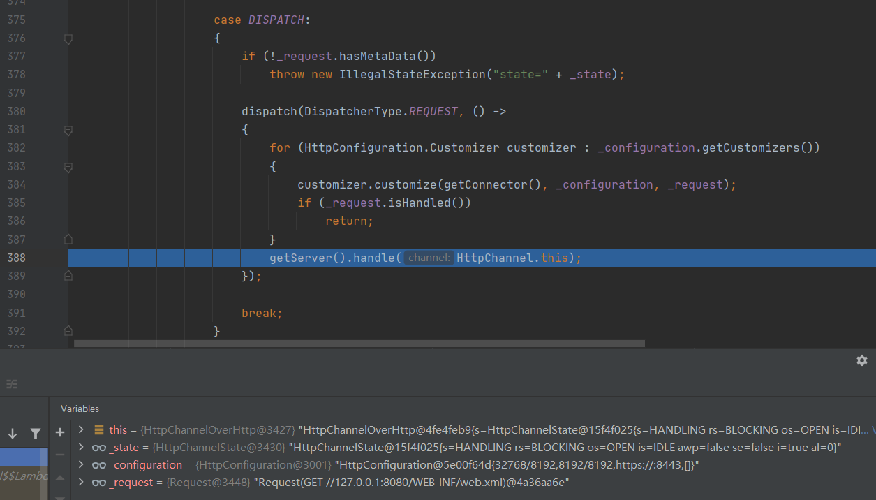Collapse the lambda block at line 381

(68, 130)
